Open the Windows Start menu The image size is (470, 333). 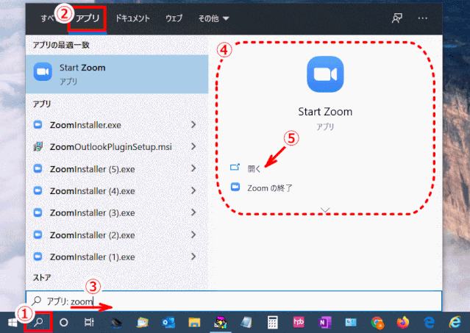tap(13, 323)
